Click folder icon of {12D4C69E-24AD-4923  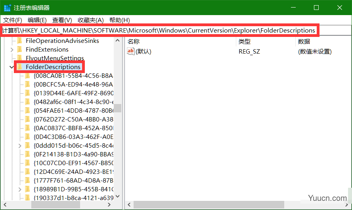click(27, 172)
